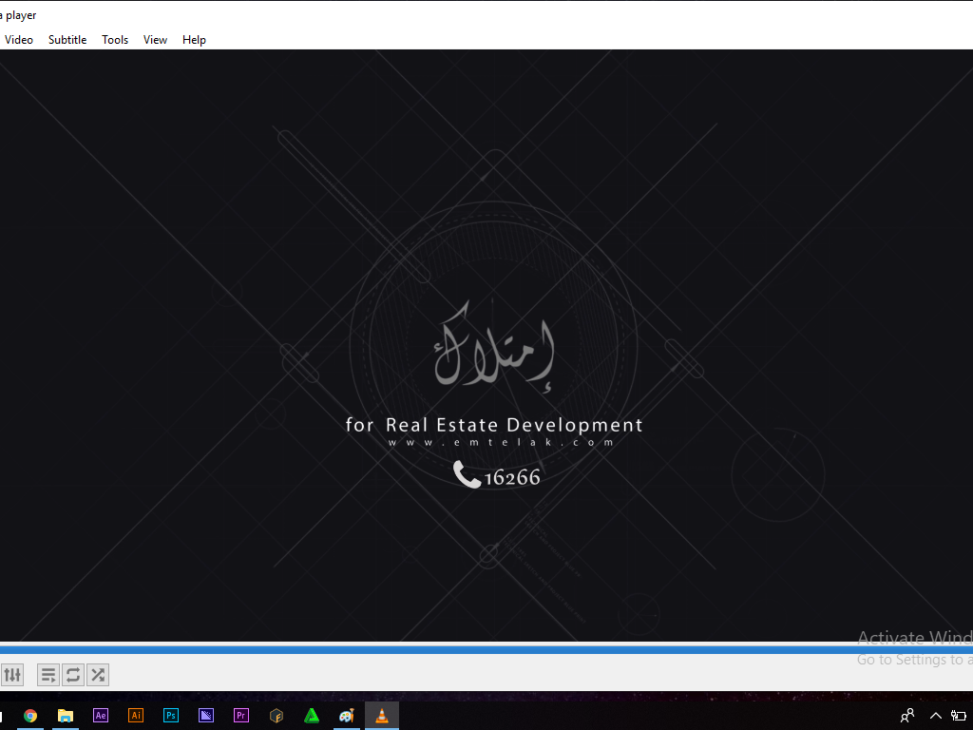Open the View menu
Image resolution: width=973 pixels, height=730 pixels.
155,40
